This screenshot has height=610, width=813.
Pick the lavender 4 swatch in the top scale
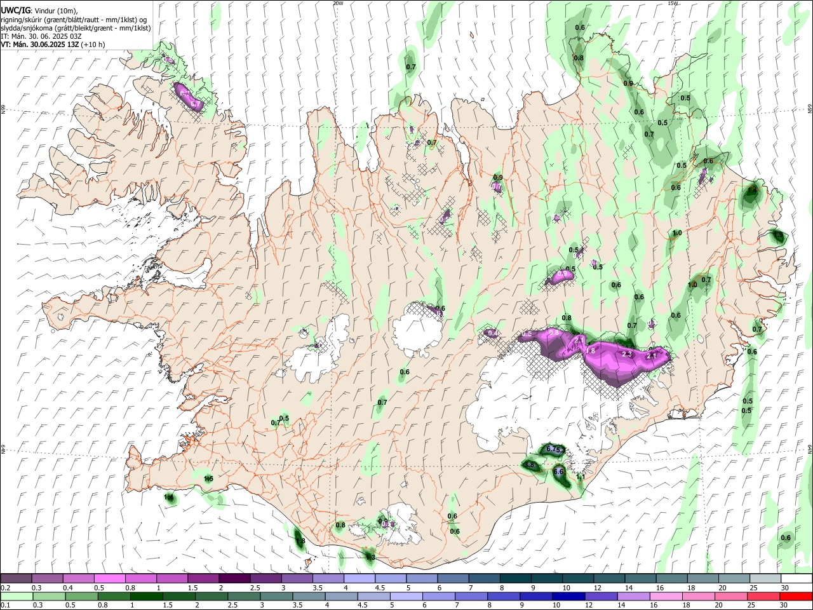[359, 579]
